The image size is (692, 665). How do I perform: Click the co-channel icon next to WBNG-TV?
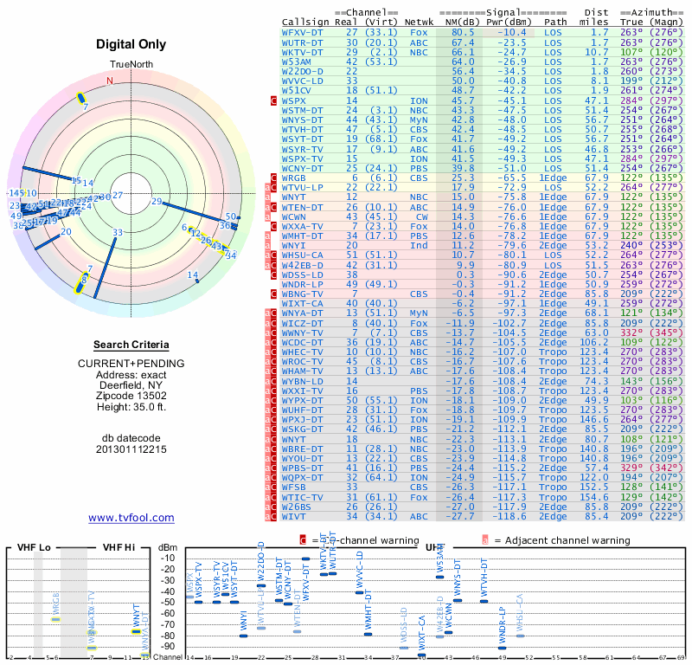click(274, 292)
